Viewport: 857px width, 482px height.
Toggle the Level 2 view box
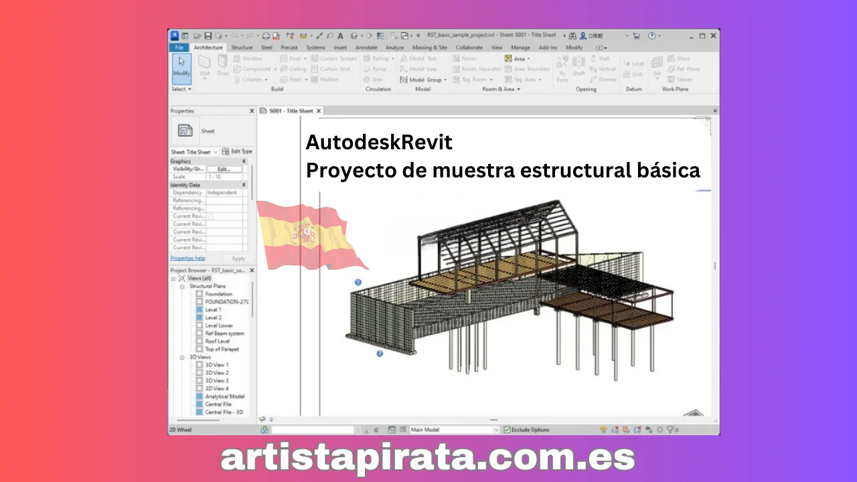(x=200, y=317)
